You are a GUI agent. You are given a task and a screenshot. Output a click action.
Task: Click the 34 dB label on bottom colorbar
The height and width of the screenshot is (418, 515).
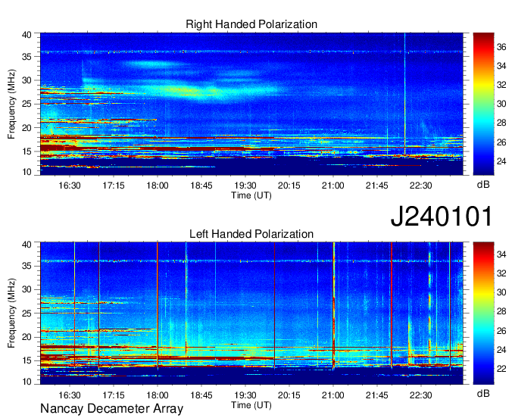[x=501, y=254]
